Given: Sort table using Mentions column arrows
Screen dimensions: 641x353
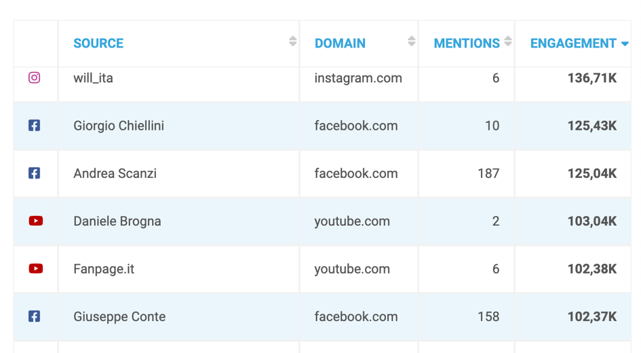Looking at the screenshot, I should tap(507, 42).
